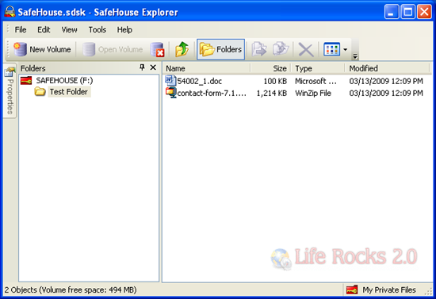The height and width of the screenshot is (299, 436).
Task: Click the 1,214 KB size cell
Action: click(272, 93)
